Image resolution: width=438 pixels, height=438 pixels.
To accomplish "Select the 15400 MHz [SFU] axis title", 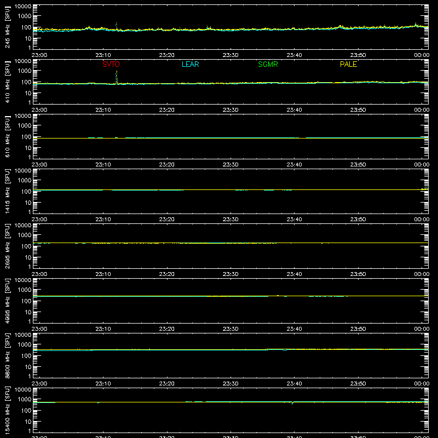I will pos(8,410).
